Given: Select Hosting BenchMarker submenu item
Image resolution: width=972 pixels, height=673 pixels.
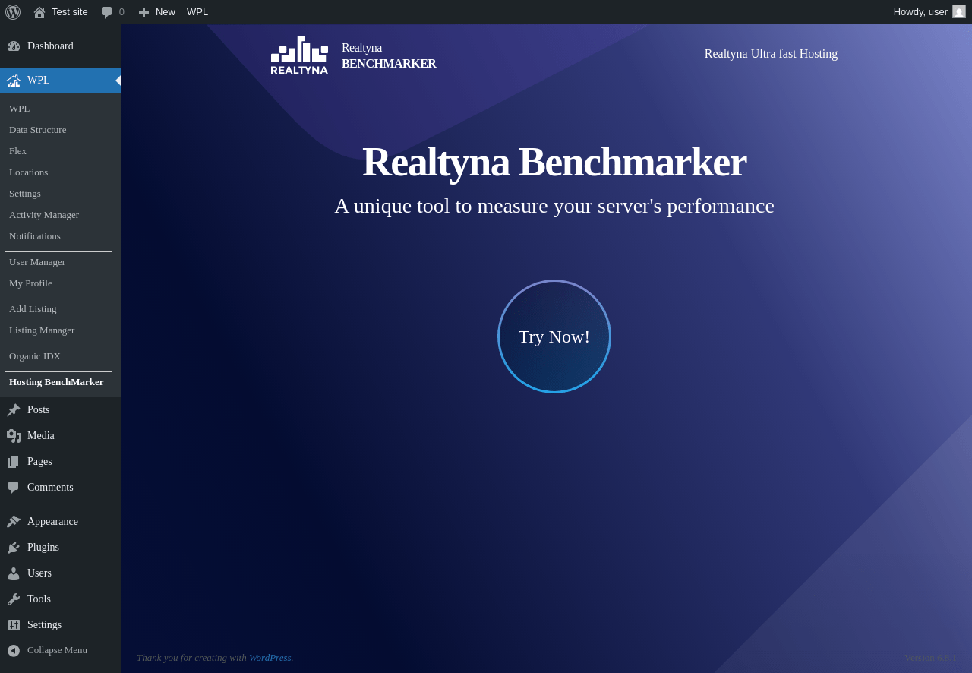Looking at the screenshot, I should (56, 382).
